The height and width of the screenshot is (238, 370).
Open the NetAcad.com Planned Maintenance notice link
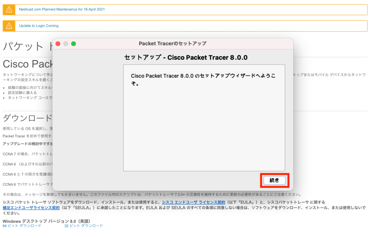(x=62, y=10)
